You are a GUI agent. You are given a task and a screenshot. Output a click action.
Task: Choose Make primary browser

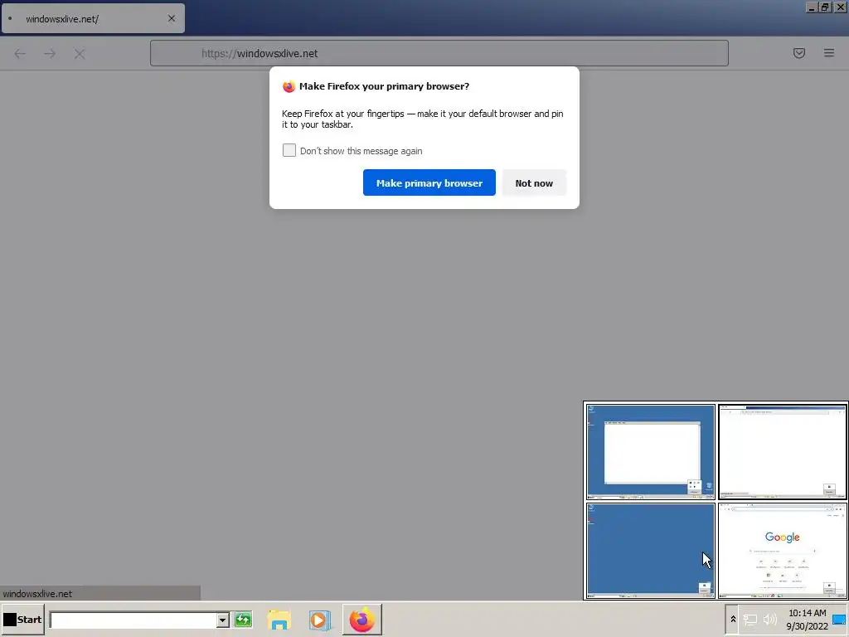(x=429, y=182)
